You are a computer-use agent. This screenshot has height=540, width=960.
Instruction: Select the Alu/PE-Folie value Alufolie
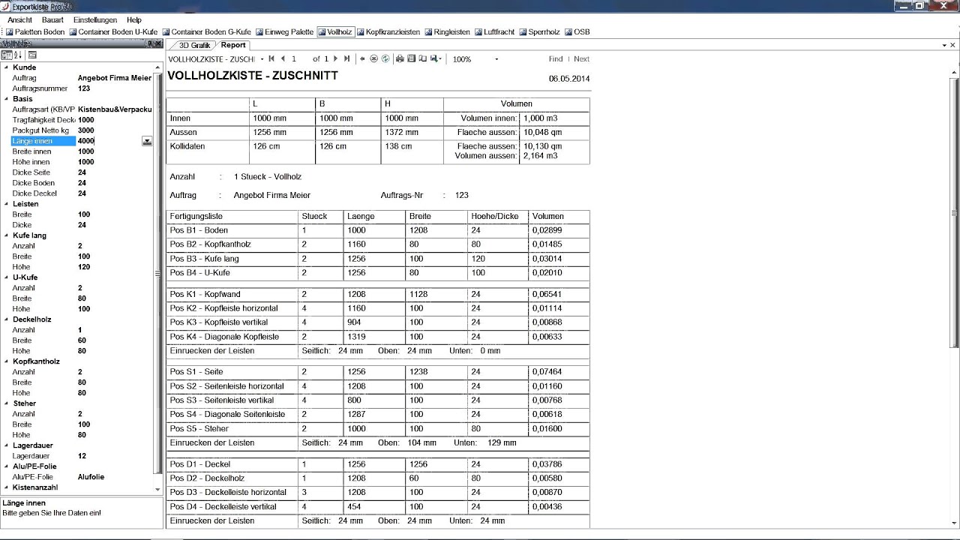[115, 477]
